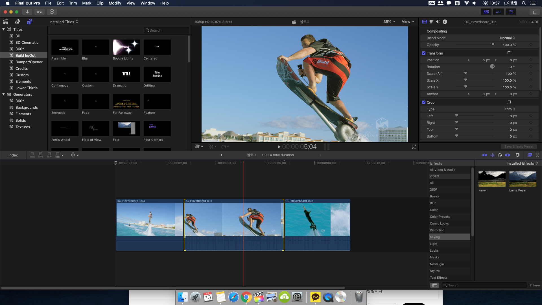Screen dimensions: 542x305
Task: Open the Clip menu
Action: click(100, 3)
